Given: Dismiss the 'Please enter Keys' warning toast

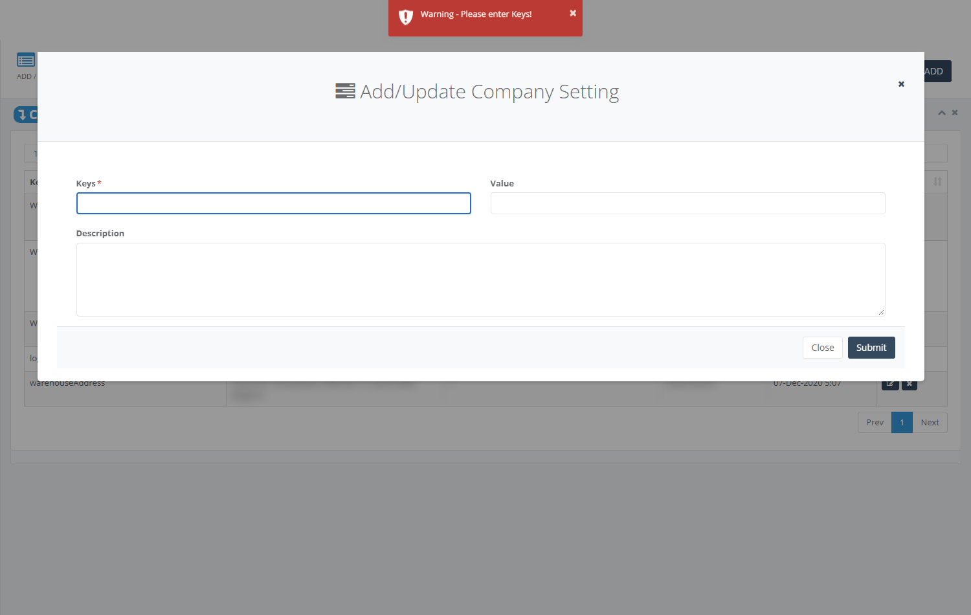Looking at the screenshot, I should [x=573, y=13].
